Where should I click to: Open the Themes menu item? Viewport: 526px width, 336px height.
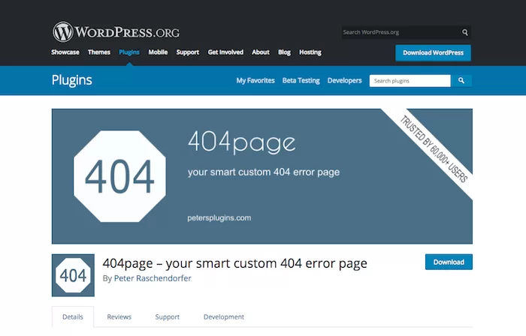pyautogui.click(x=99, y=52)
